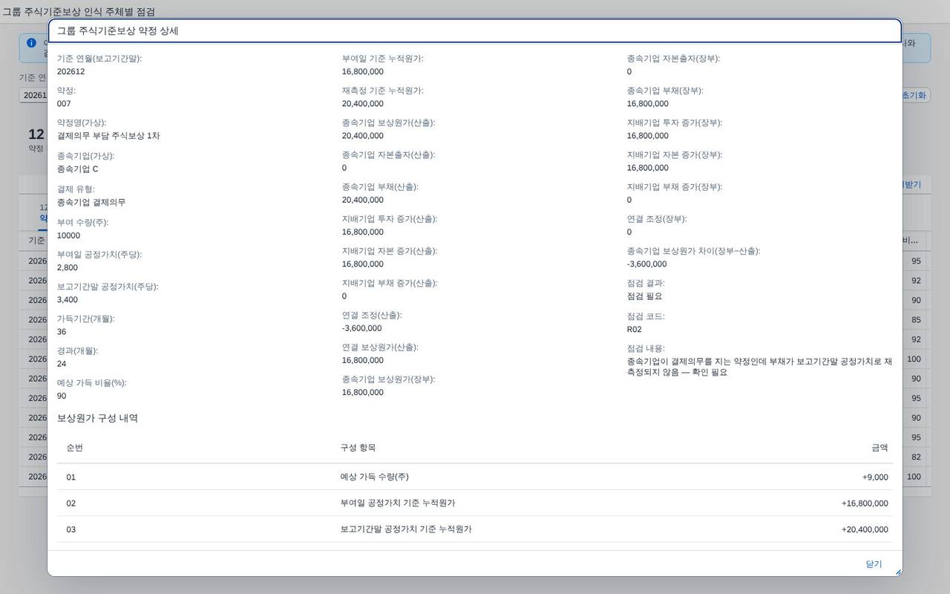Click elapsed months value 24
The height and width of the screenshot is (594, 950).
62,364
